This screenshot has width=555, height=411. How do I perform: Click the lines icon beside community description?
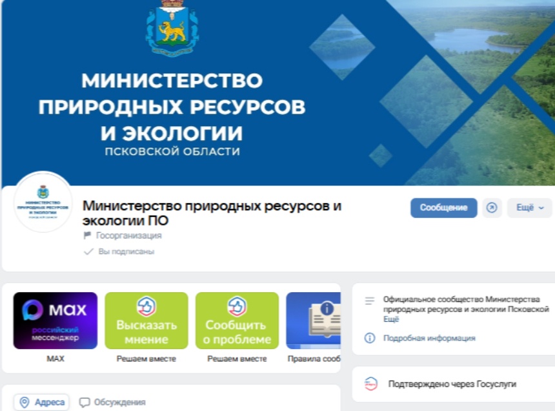point(370,300)
